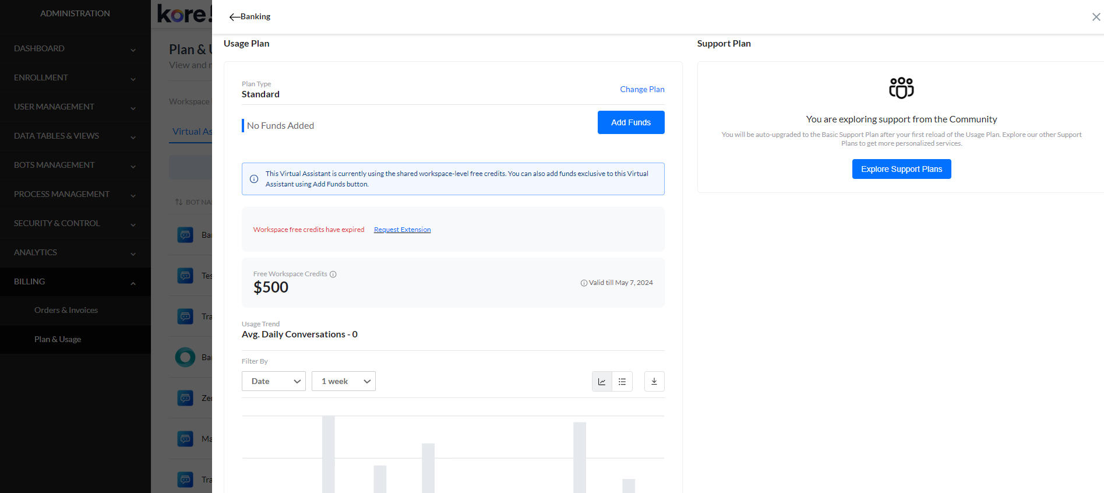Click the info icon in the notice banner
1104x493 pixels.
[254, 179]
